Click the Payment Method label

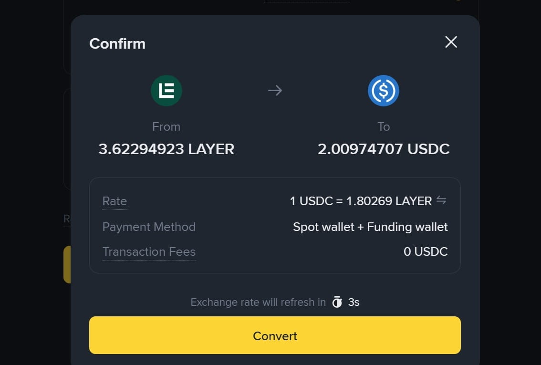(149, 227)
